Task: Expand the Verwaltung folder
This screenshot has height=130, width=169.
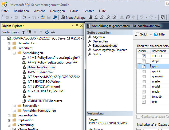Action: [x=9, y=125]
